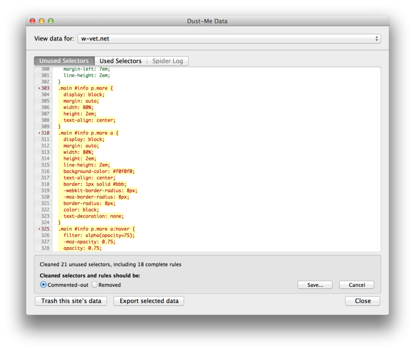Click the 'background-color: #f0f0f0;' line
Screen dimensions: 415x351
(99, 171)
